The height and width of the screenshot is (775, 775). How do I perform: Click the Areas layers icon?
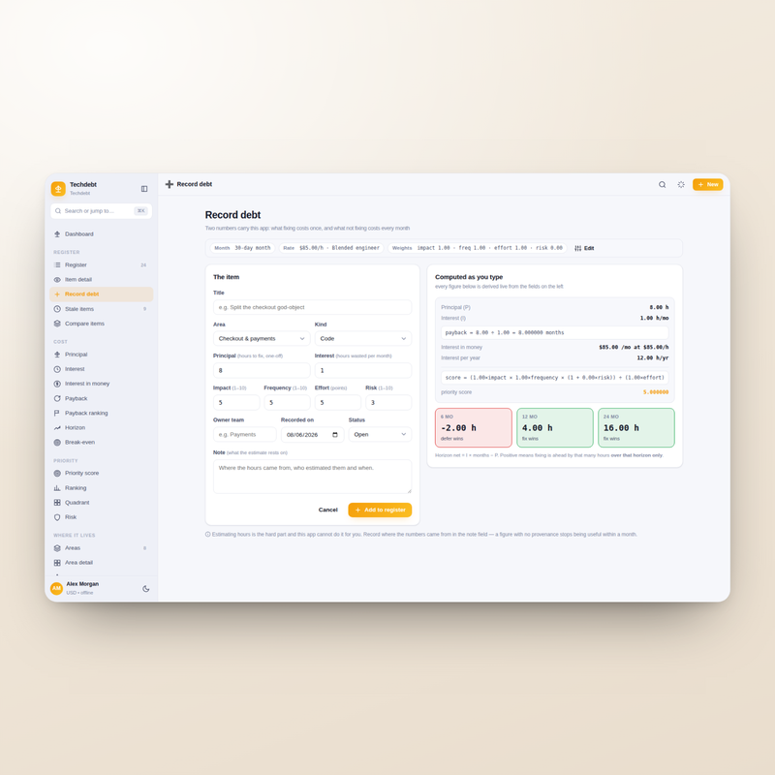(57, 548)
